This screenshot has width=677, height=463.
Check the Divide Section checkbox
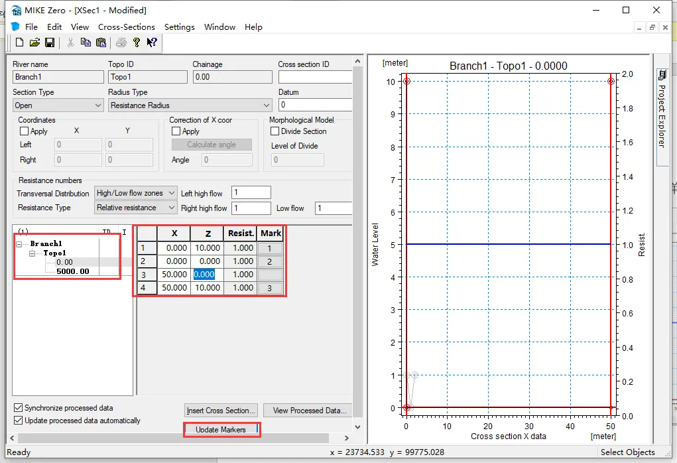click(x=275, y=131)
